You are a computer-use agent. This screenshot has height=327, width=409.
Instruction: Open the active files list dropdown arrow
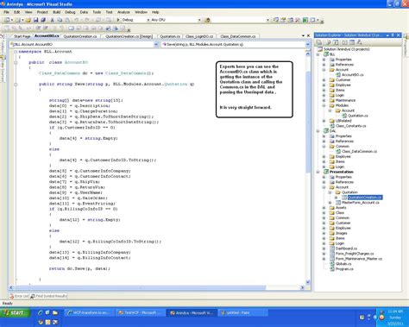303,35
